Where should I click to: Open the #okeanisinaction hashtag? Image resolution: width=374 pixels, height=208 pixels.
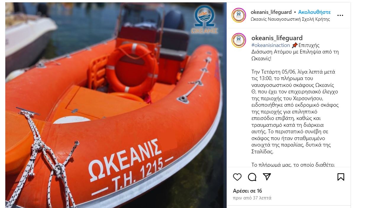click(x=270, y=45)
